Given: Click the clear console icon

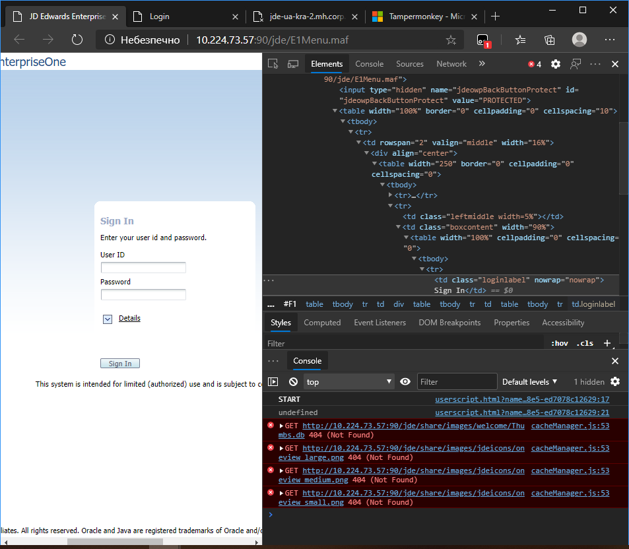Looking at the screenshot, I should [293, 381].
